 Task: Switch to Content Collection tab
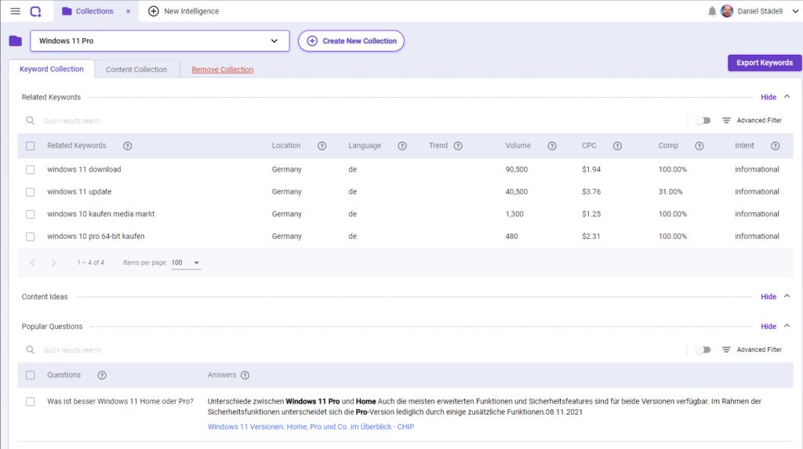tap(136, 70)
